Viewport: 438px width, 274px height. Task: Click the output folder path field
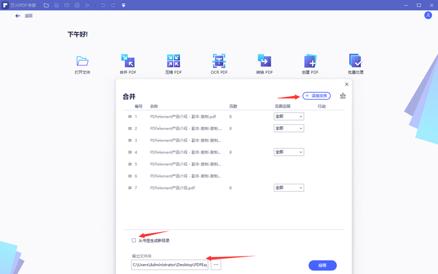(x=169, y=265)
